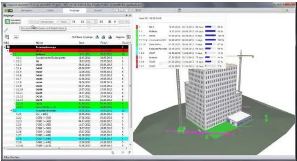Click the yellow warning icon at top right
This screenshot has width=297, height=161.
click(284, 11)
